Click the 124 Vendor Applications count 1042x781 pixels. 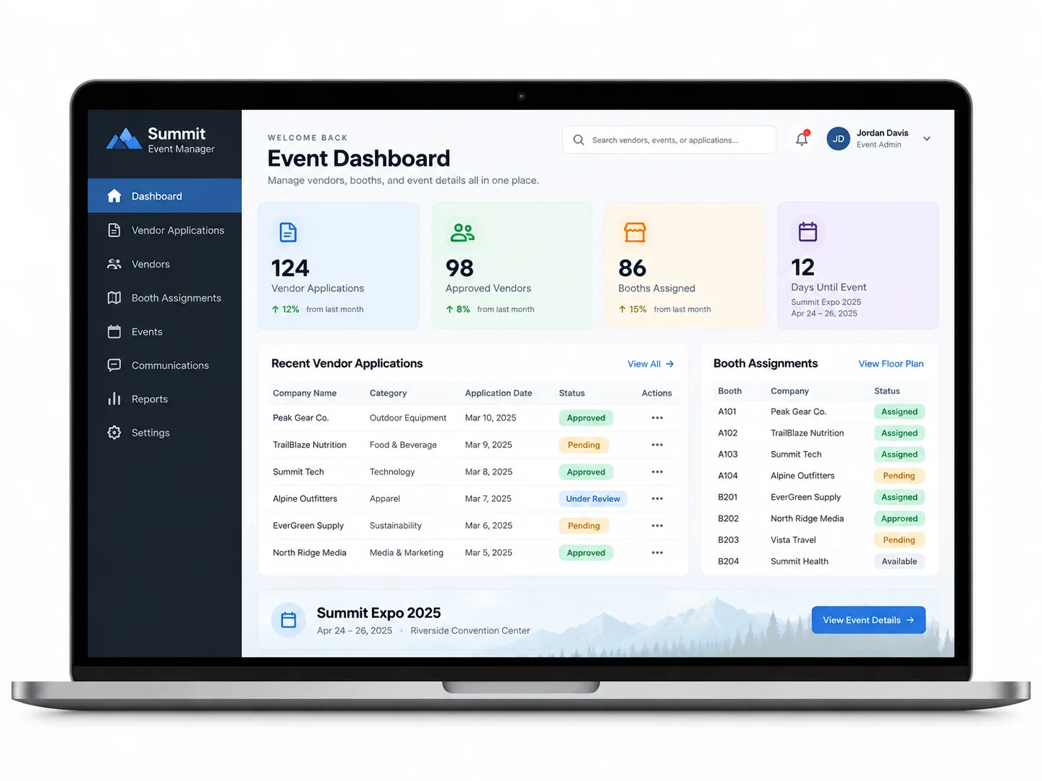290,268
